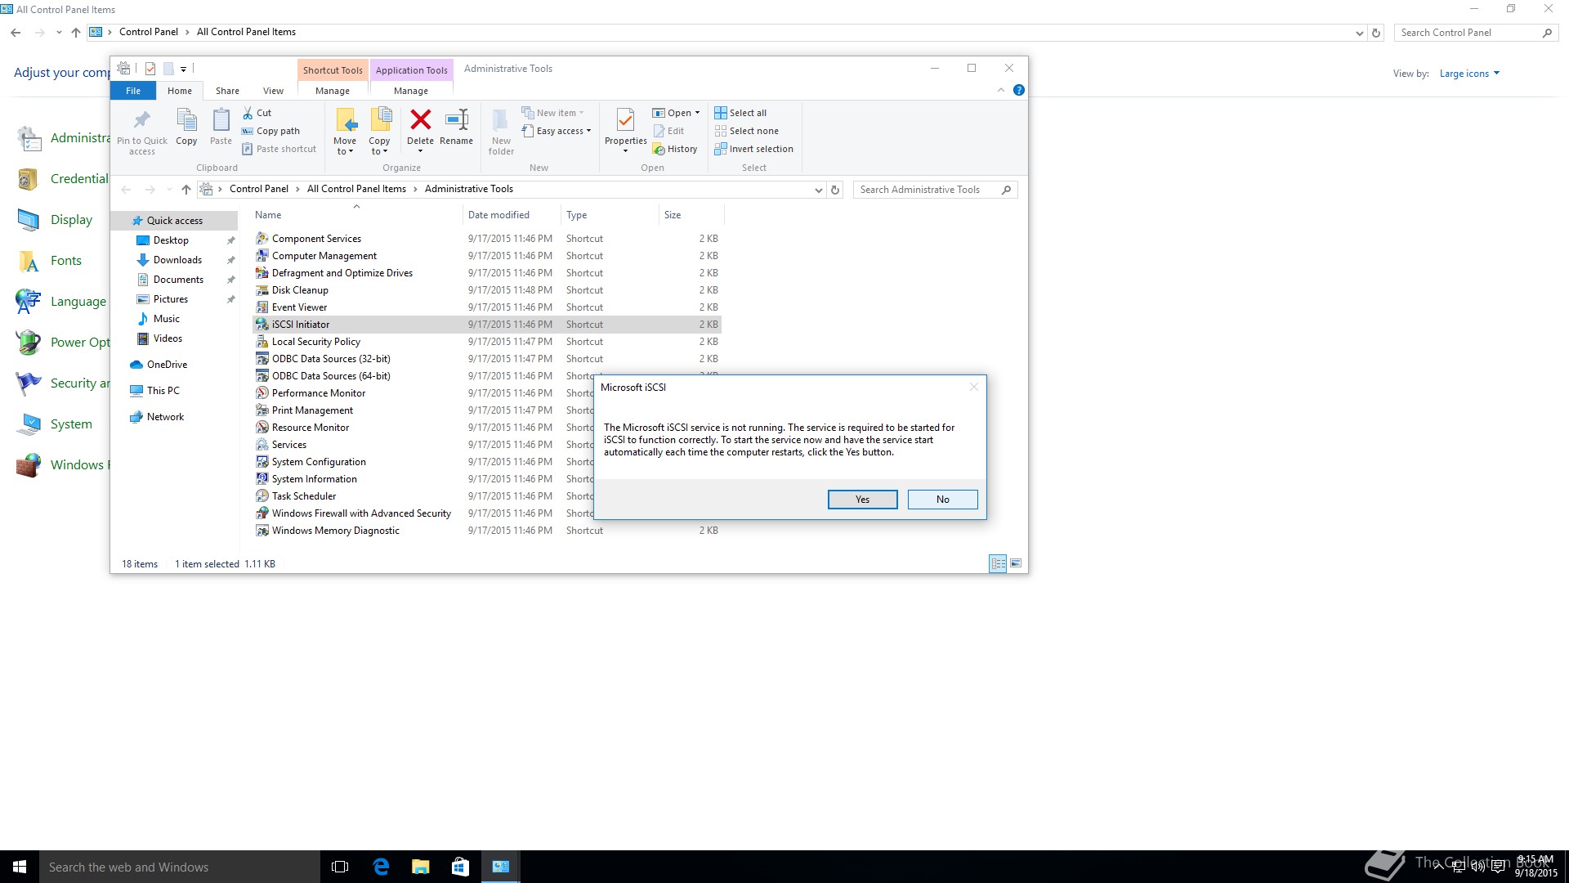Select Component Services shortcut

(316, 239)
